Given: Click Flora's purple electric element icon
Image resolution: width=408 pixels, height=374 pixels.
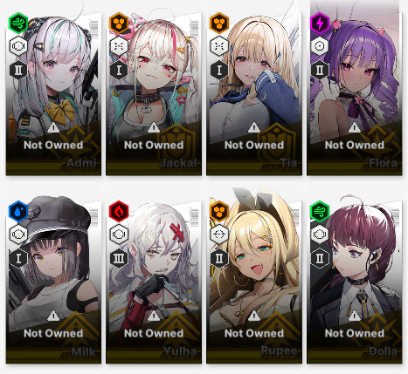Looking at the screenshot, I should click(320, 23).
